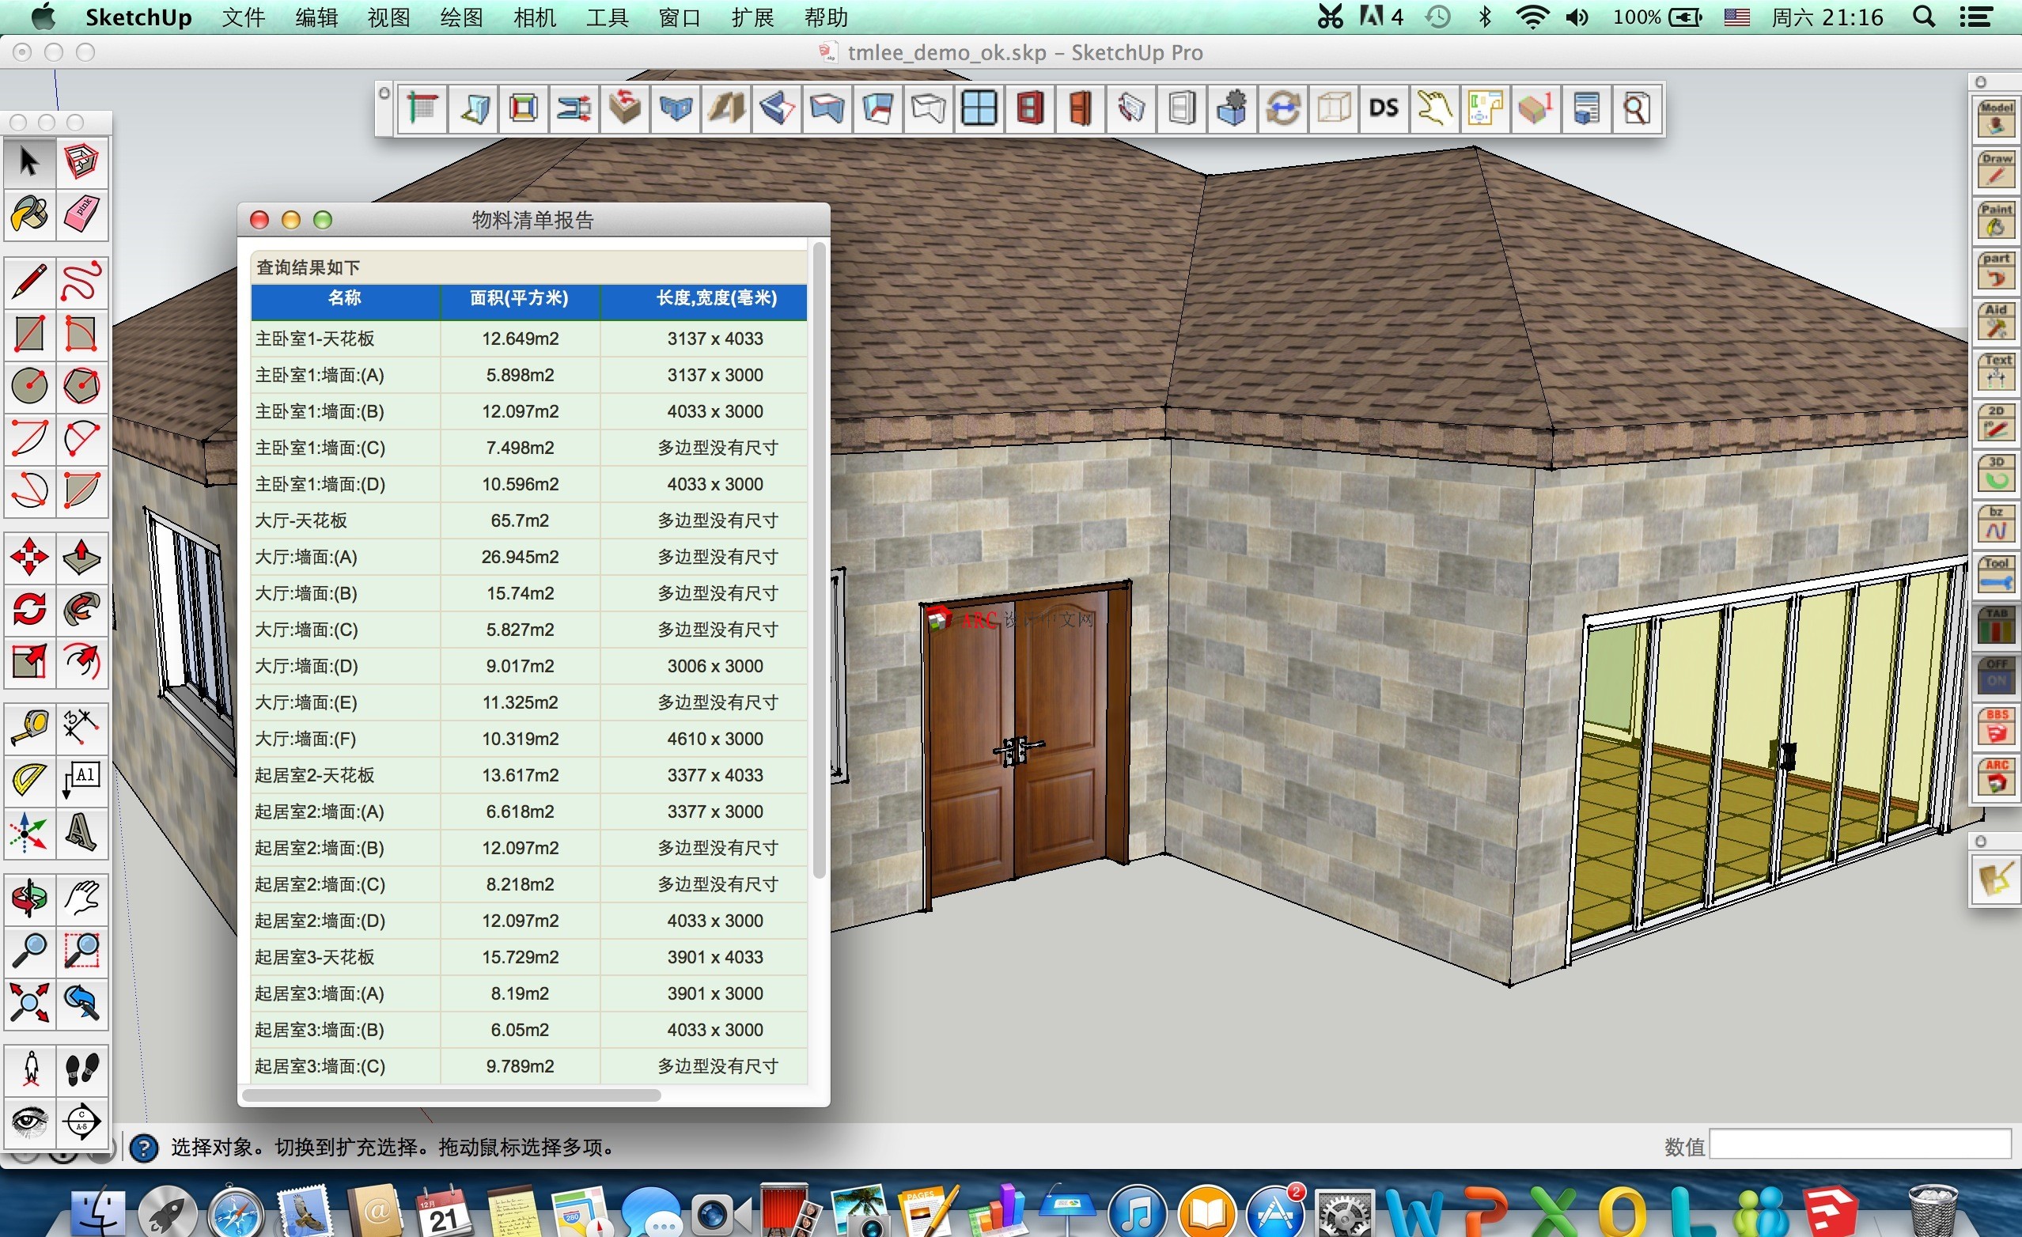Open the 编辑 menu
The image size is (2022, 1237).
(316, 17)
